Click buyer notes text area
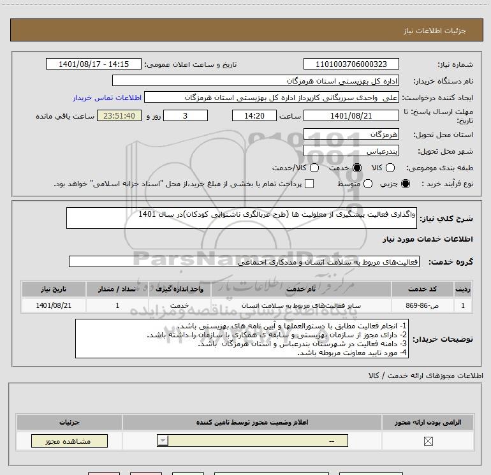 click(x=242, y=339)
